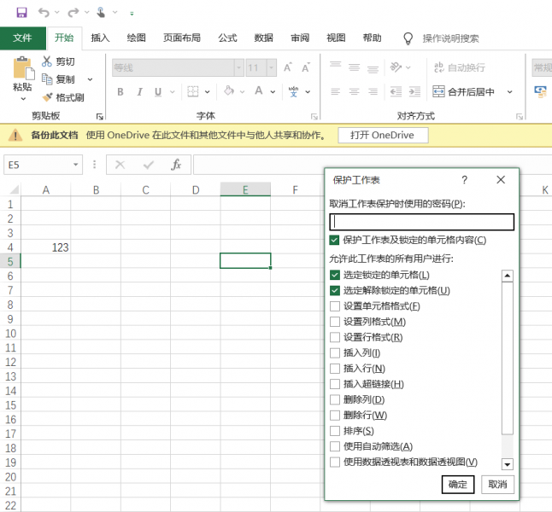Viewport: 552px width, 512px height.
Task: Click the Copy (复制) icon
Action: pos(47,79)
